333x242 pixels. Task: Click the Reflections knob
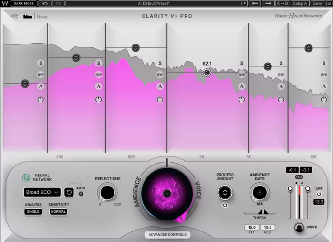point(107,193)
